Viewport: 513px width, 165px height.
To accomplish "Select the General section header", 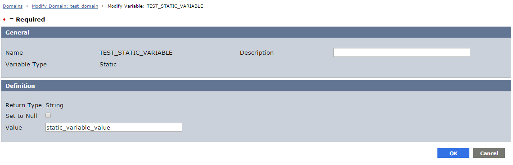I will [x=256, y=32].
